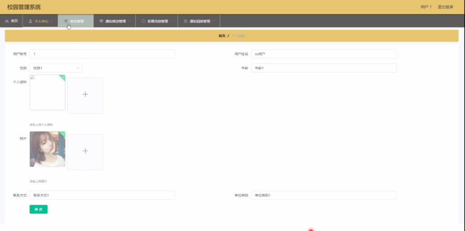Image resolution: width=465 pixels, height=231 pixels.
Task: Expand the 个人中心 menu arrow
Action: (x=52, y=21)
